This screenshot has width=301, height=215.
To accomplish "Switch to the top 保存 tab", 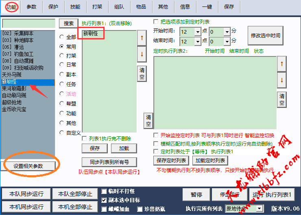I will point(229,7).
